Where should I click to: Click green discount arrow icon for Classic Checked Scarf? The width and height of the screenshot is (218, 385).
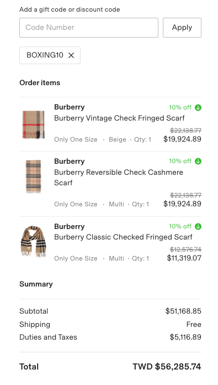pos(198,226)
